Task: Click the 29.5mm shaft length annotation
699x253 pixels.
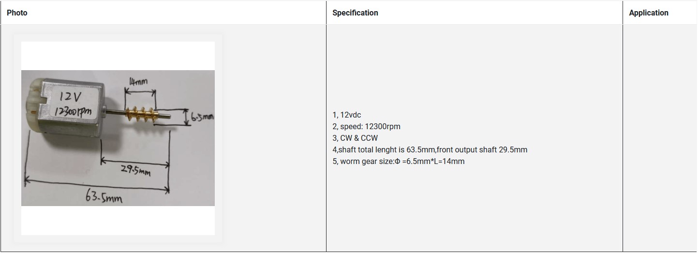Action: click(x=135, y=170)
